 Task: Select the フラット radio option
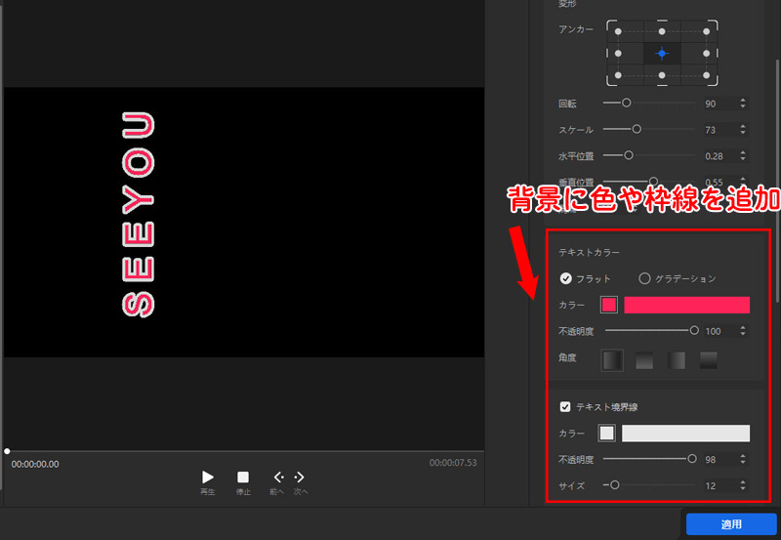(566, 278)
